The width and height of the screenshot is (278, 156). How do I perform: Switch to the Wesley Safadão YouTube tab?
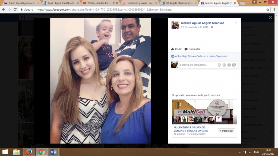click(x=98, y=3)
